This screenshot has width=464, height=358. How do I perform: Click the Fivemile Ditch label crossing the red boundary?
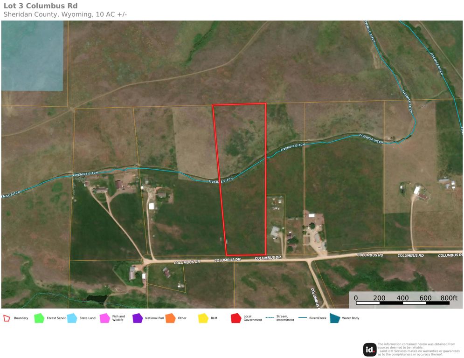click(x=221, y=180)
